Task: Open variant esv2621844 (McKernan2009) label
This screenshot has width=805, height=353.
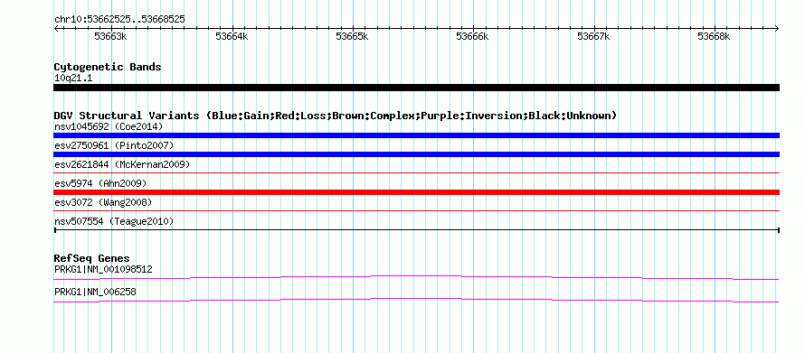Action: coord(122,164)
